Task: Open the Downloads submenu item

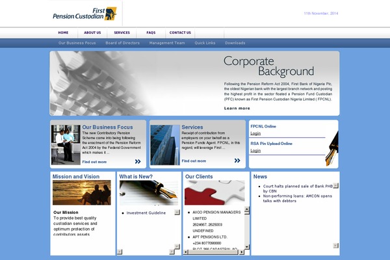Action: tap(235, 43)
